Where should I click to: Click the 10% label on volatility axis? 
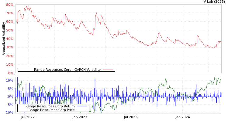pos(9,65)
